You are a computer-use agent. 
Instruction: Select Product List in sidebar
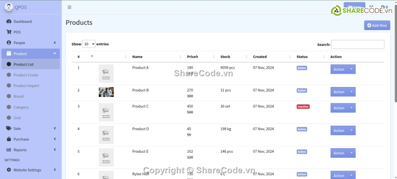[31, 64]
